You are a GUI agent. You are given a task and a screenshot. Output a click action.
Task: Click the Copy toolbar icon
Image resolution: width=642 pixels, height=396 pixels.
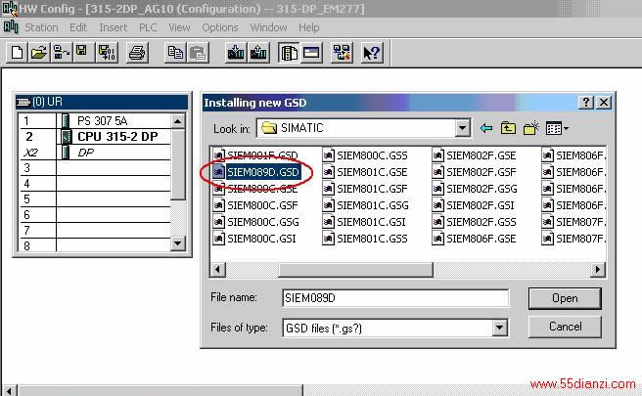(175, 53)
